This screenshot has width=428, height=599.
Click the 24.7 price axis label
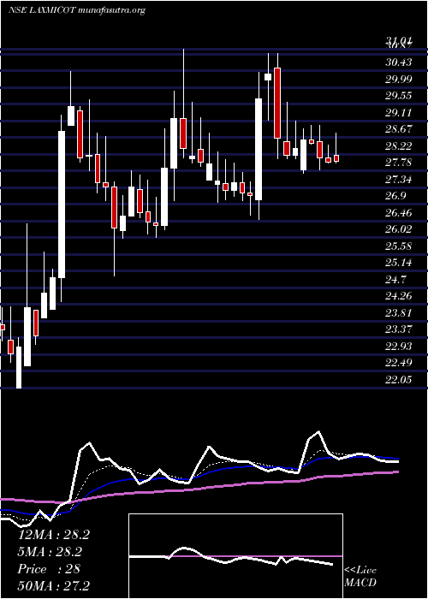[x=396, y=279]
